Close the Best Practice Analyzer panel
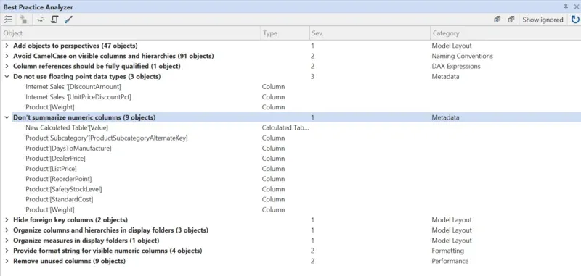This screenshot has height=276, width=581. point(576,7)
